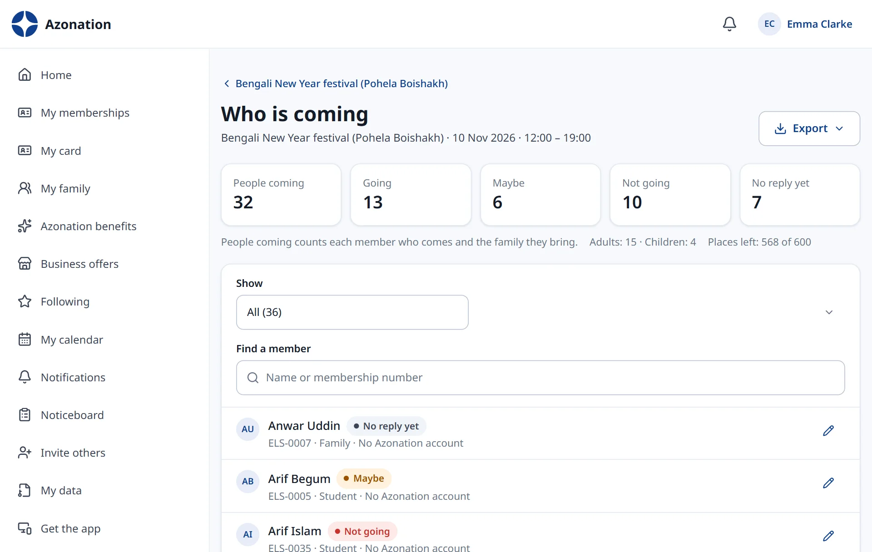The height and width of the screenshot is (552, 872).
Task: Click the Name or membership number field
Action: click(540, 378)
